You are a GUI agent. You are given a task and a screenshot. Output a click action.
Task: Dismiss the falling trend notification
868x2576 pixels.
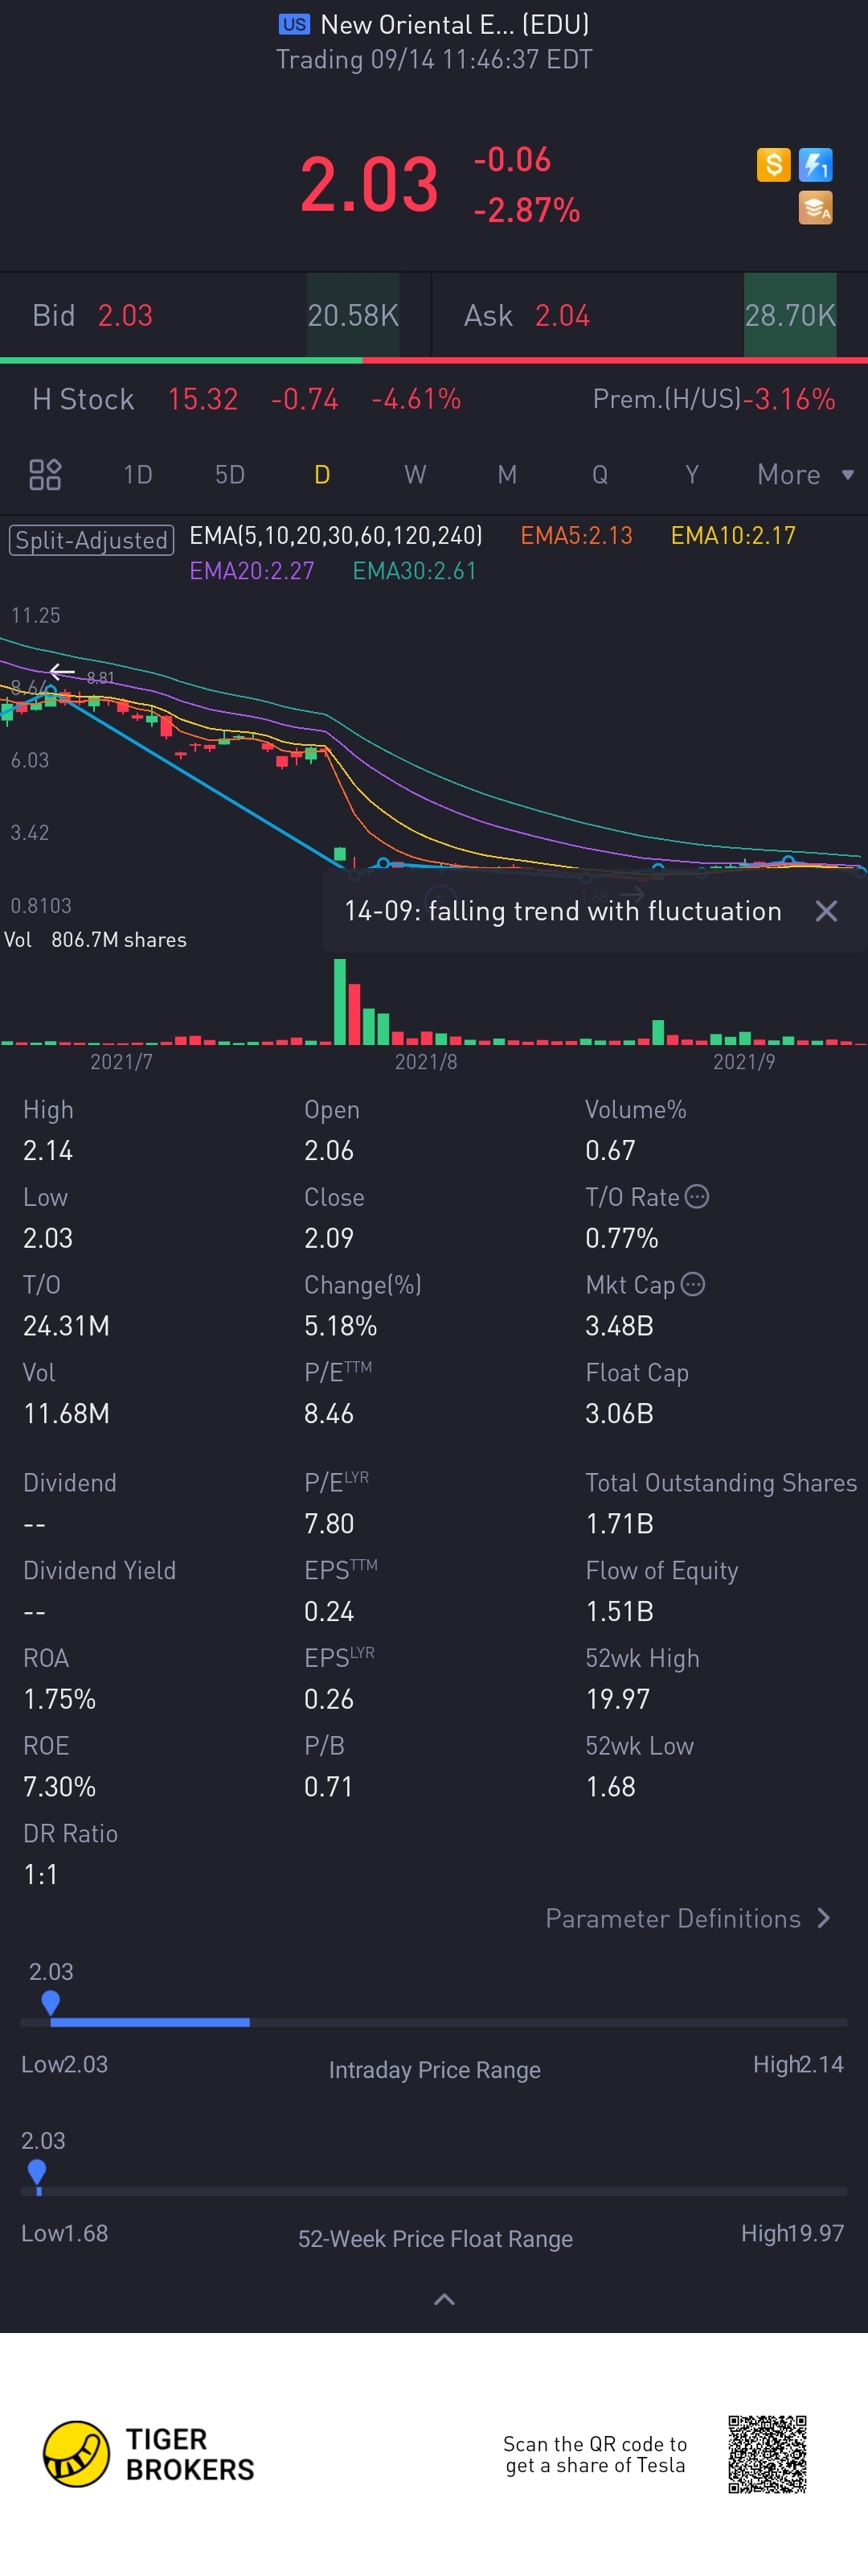(x=825, y=911)
